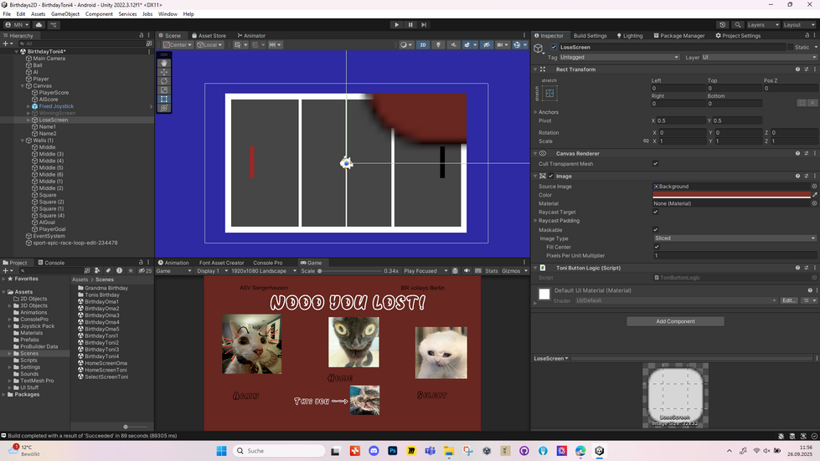This screenshot has width=820, height=461.
Task: Toggle scene audio icon
Action: [x=453, y=45]
